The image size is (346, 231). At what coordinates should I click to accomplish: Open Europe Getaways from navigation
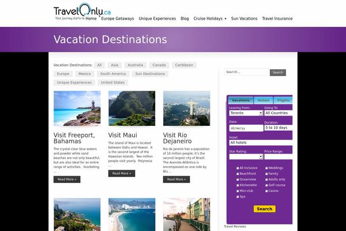click(x=118, y=18)
